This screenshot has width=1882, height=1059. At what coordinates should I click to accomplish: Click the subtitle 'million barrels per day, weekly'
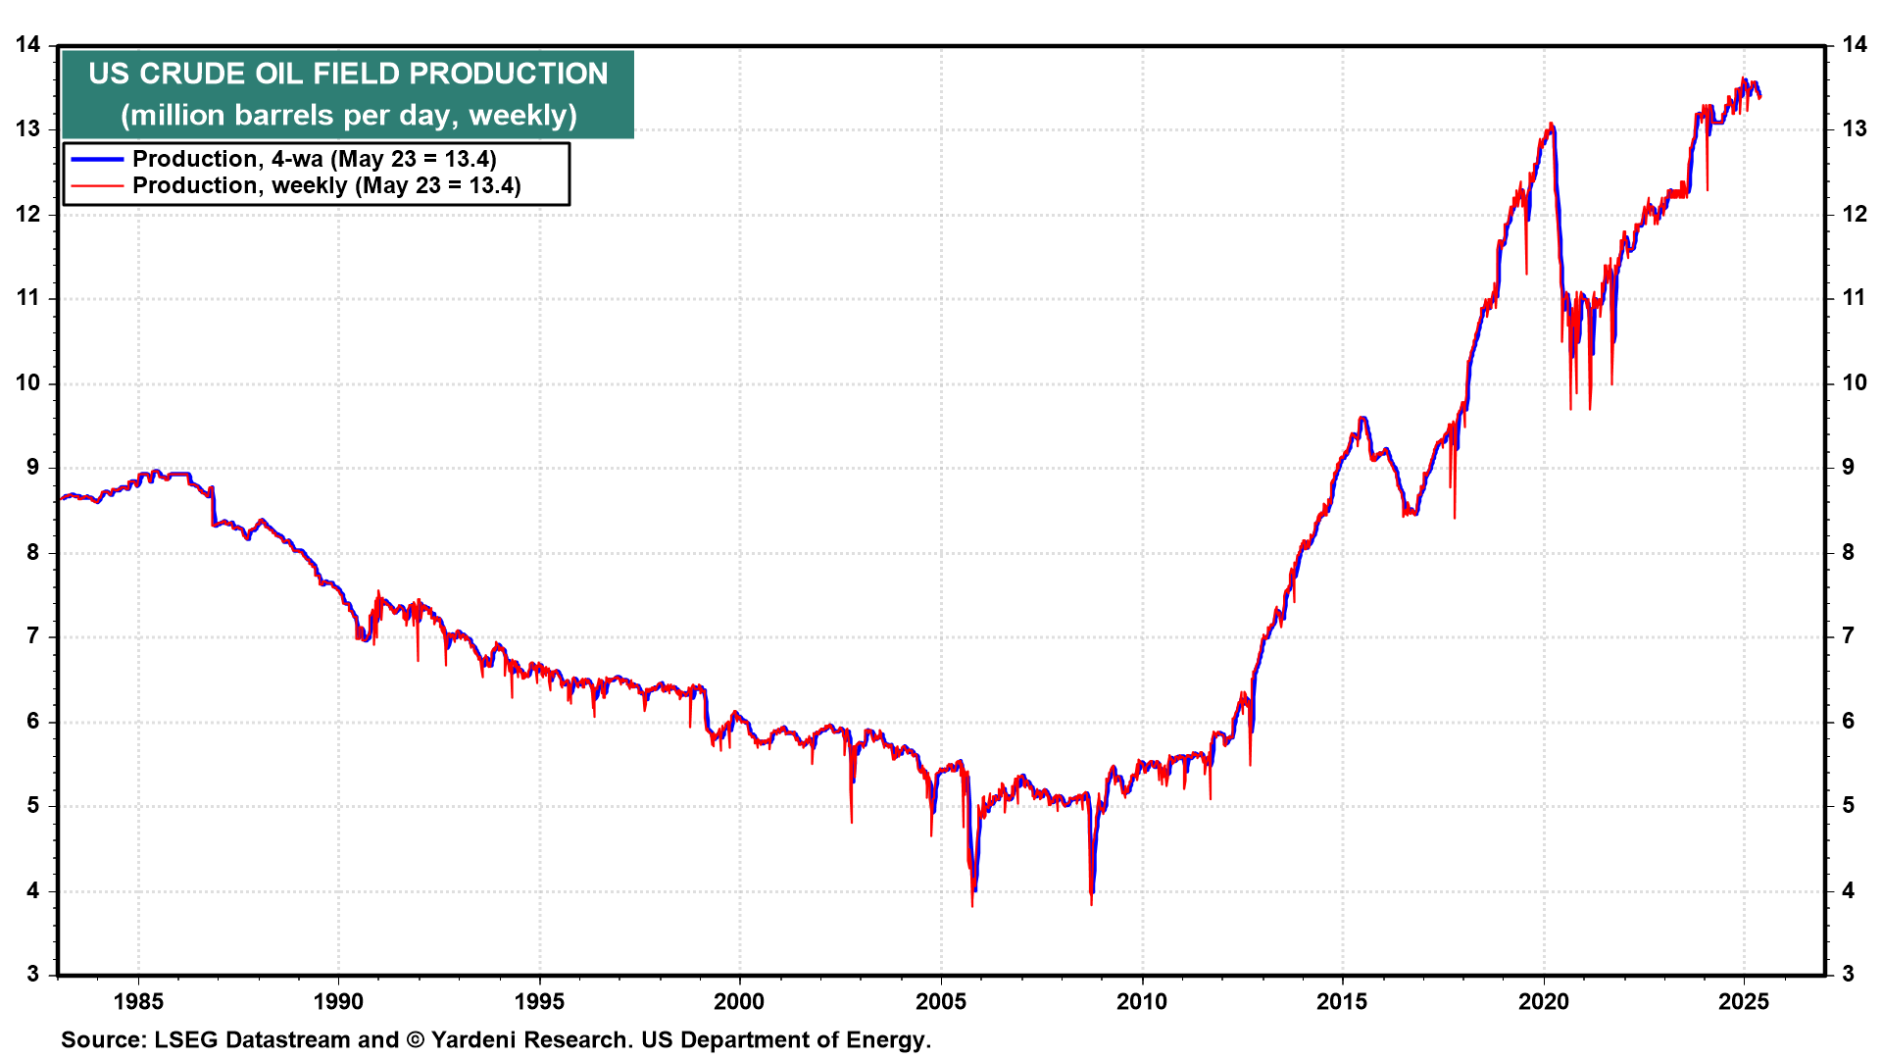(x=348, y=116)
